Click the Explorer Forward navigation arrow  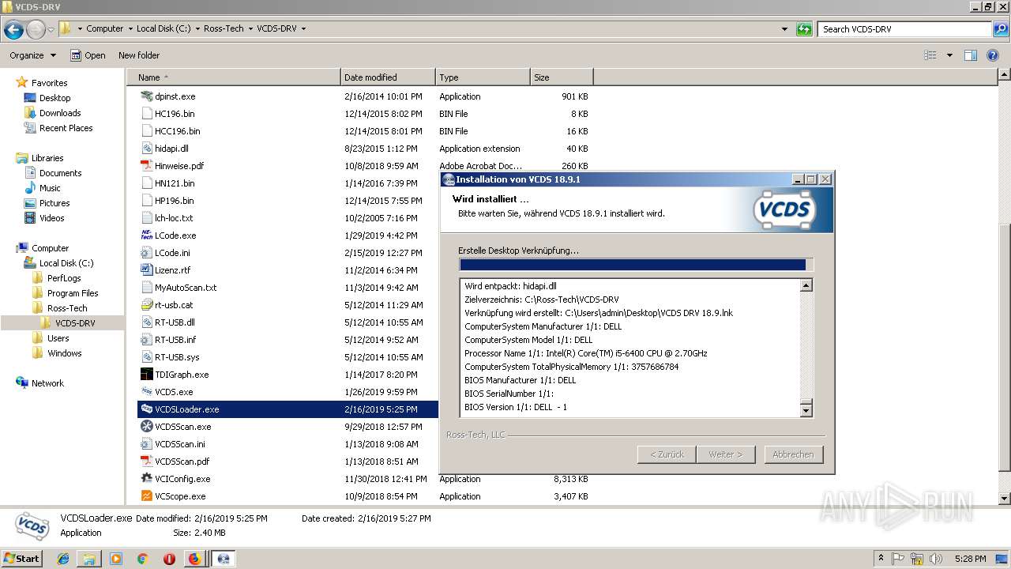[36, 30]
